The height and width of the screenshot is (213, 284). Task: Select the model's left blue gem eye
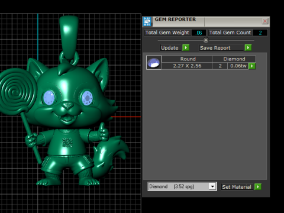(49, 98)
